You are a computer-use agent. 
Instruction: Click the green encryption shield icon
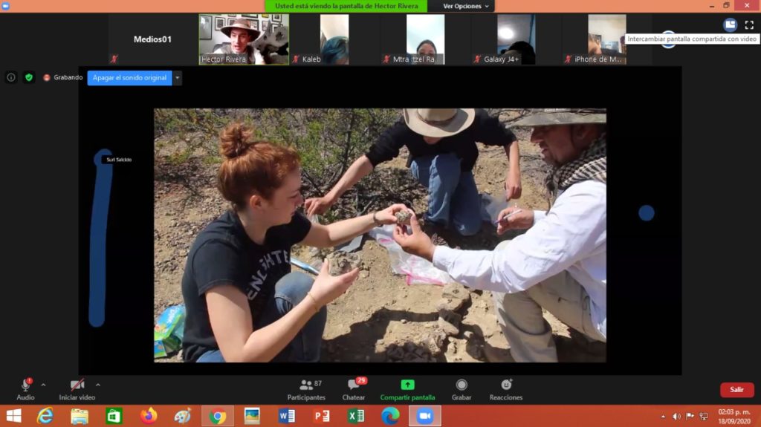[29, 78]
